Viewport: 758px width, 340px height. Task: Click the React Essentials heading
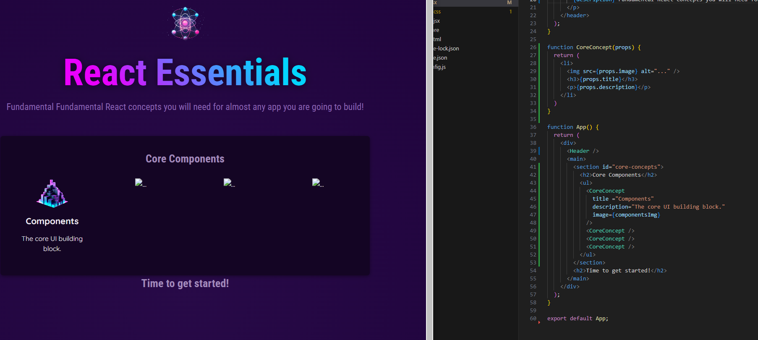(x=185, y=73)
